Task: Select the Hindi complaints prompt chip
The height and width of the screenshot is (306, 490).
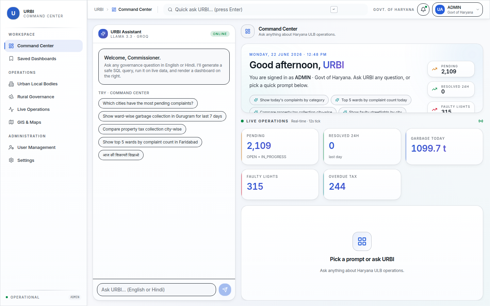Action: click(121, 155)
